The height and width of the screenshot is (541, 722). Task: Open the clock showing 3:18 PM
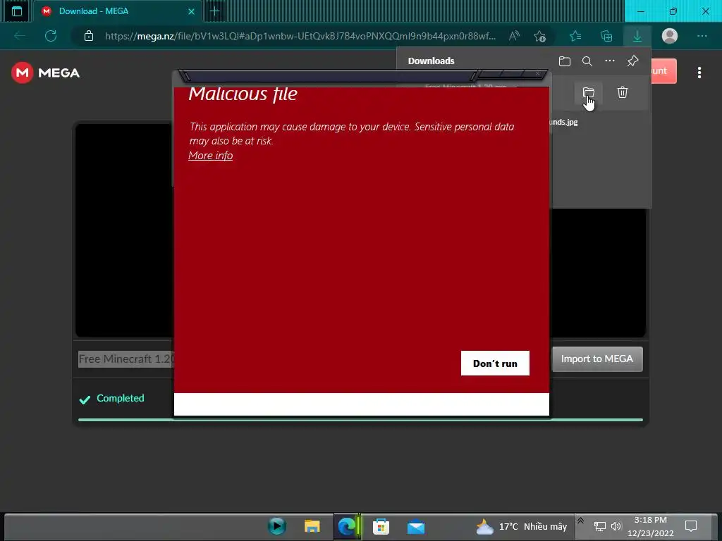(650, 526)
